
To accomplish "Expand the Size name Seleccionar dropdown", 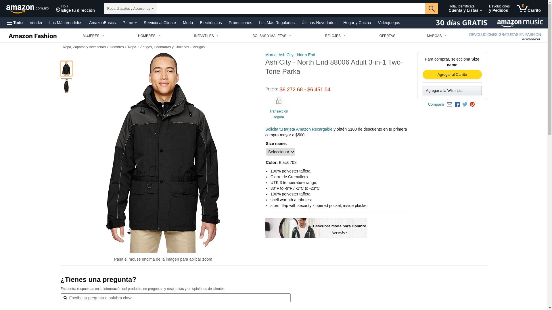I will (x=281, y=152).
